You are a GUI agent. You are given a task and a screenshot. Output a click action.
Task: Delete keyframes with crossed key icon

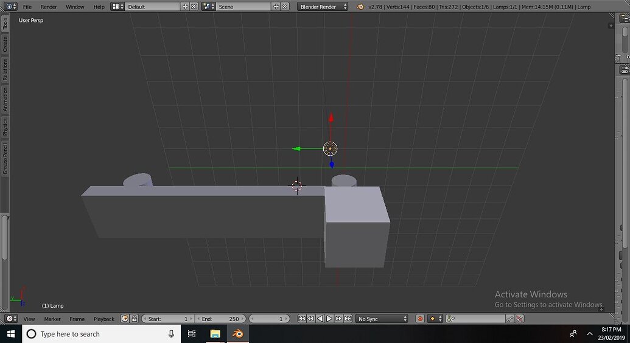(x=519, y=319)
